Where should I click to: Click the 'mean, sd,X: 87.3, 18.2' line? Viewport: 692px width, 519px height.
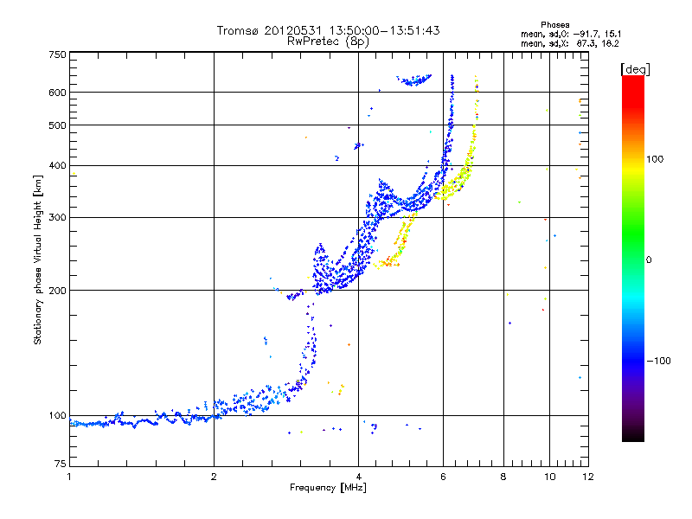coord(570,43)
